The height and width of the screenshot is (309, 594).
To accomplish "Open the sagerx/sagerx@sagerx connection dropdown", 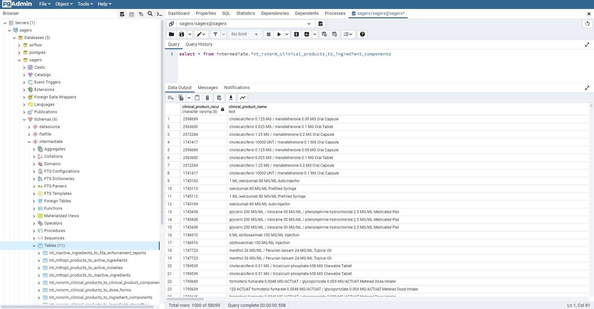I will point(246,24).
